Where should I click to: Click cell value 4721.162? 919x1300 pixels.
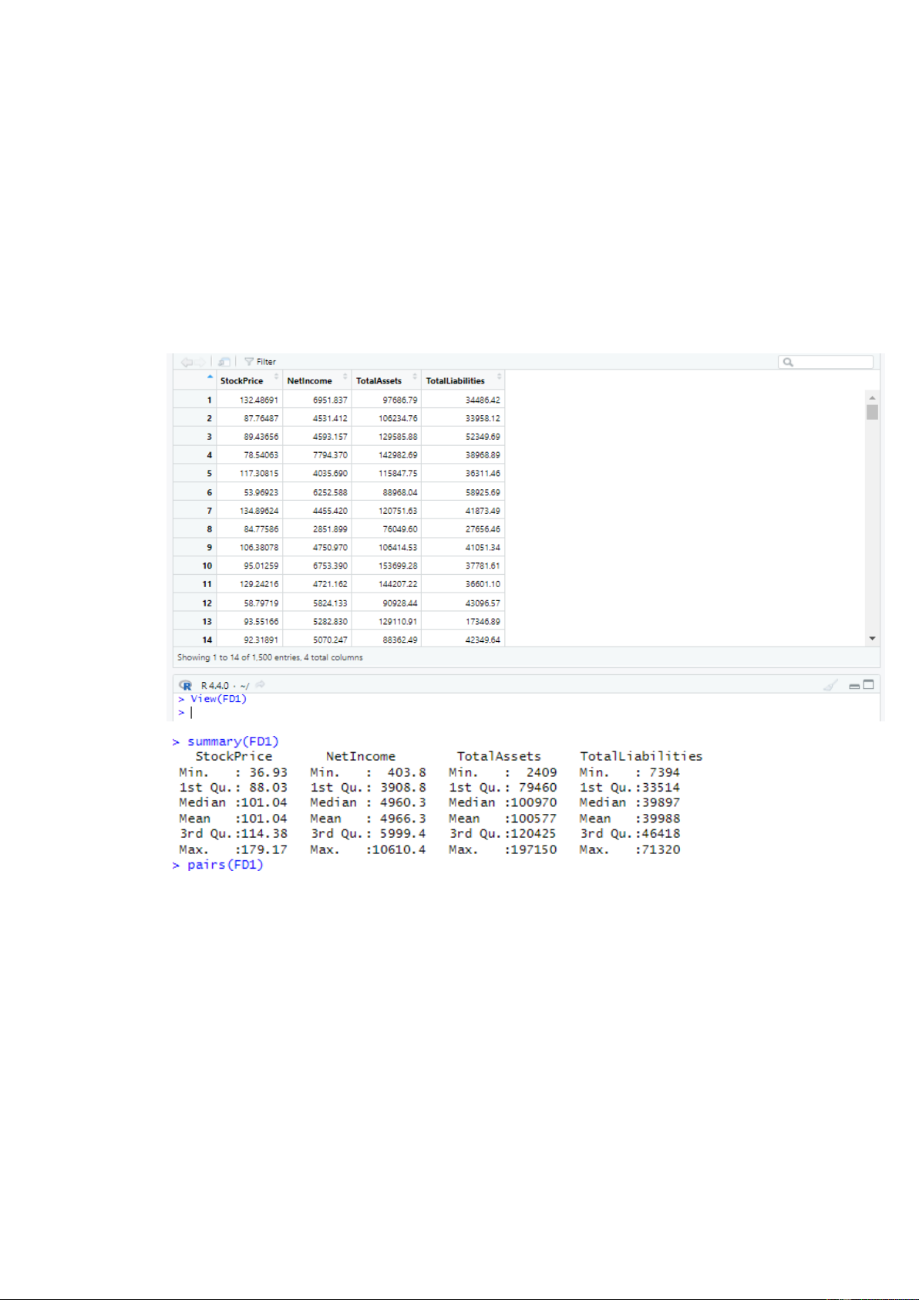click(330, 584)
